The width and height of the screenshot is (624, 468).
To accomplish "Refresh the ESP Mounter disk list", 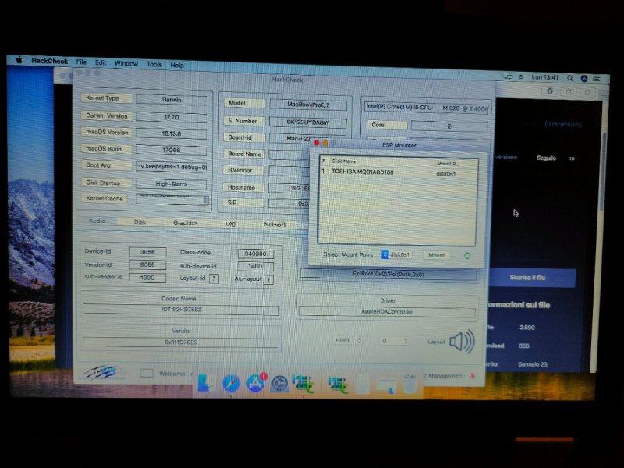I will pos(467,256).
